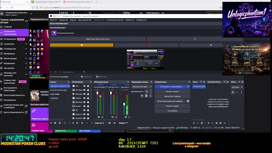The image size is (272, 153).
Task: Toggle lock on the moonst source
Action: click(x=88, y=118)
